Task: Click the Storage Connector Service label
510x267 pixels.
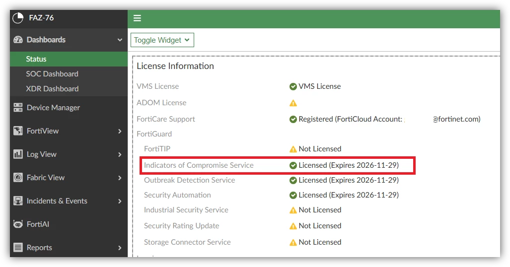Action: [x=187, y=242]
